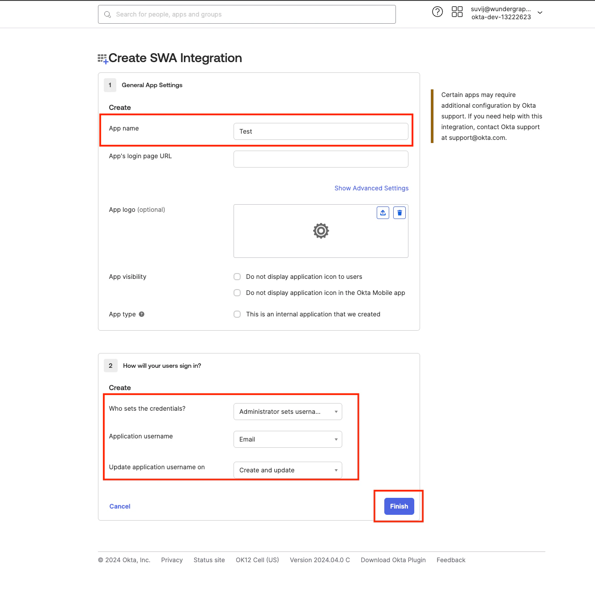Click the Create SWA Integration header icon
Screen dimensions: 595x589
click(x=102, y=58)
